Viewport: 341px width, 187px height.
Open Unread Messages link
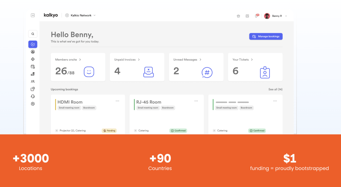185,59
